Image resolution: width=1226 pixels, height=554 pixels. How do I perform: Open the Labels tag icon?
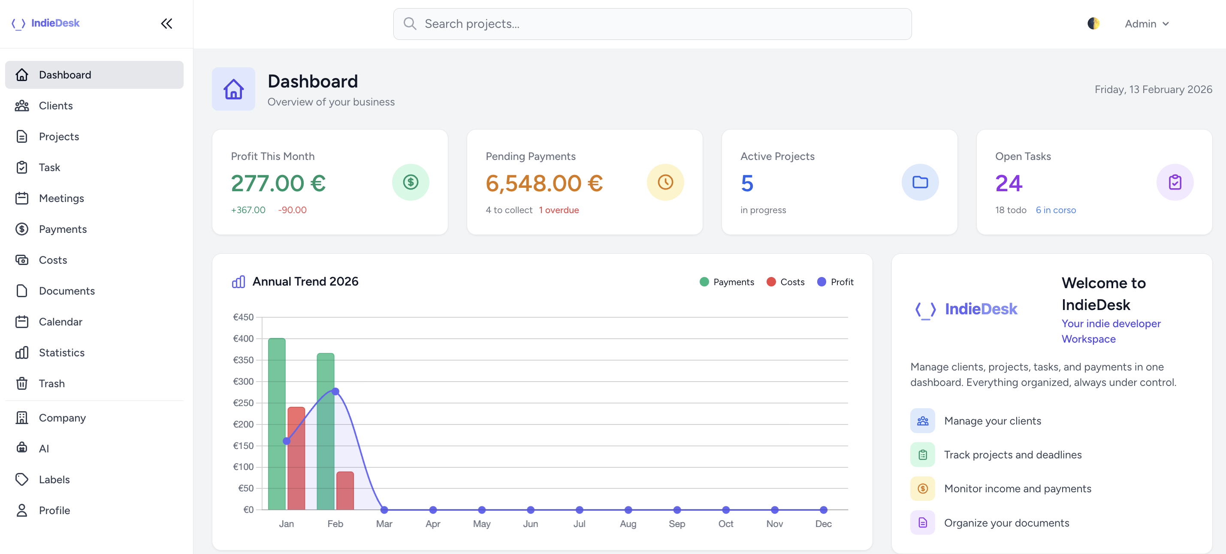tap(22, 479)
